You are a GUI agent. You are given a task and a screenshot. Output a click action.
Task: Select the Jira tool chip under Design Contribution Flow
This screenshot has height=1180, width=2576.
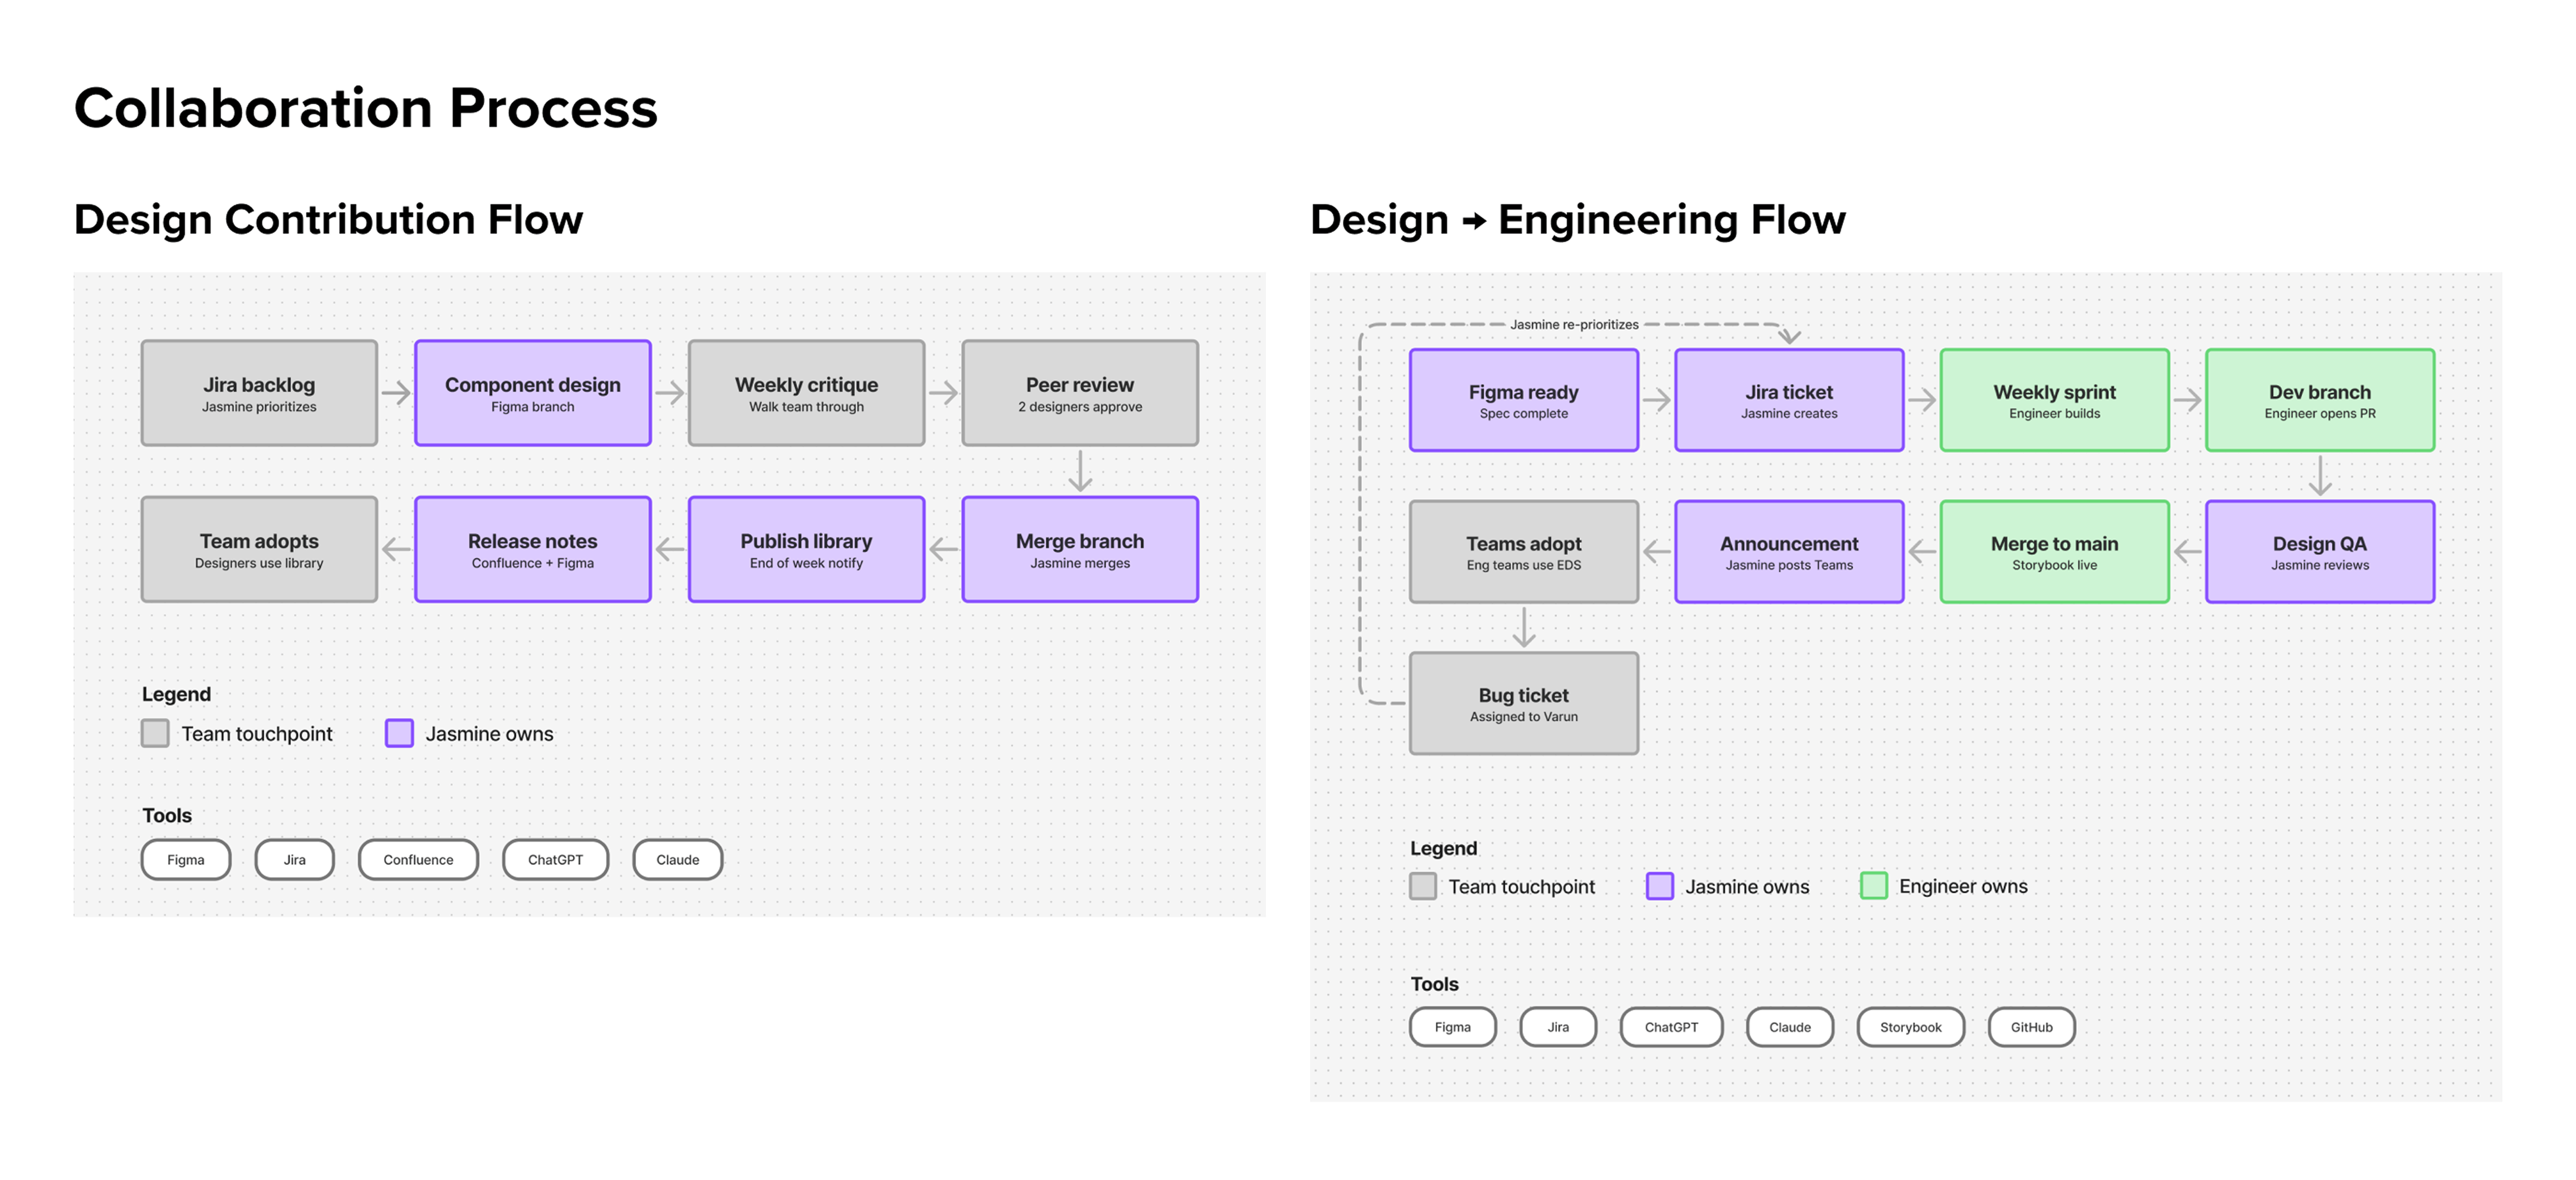(294, 859)
